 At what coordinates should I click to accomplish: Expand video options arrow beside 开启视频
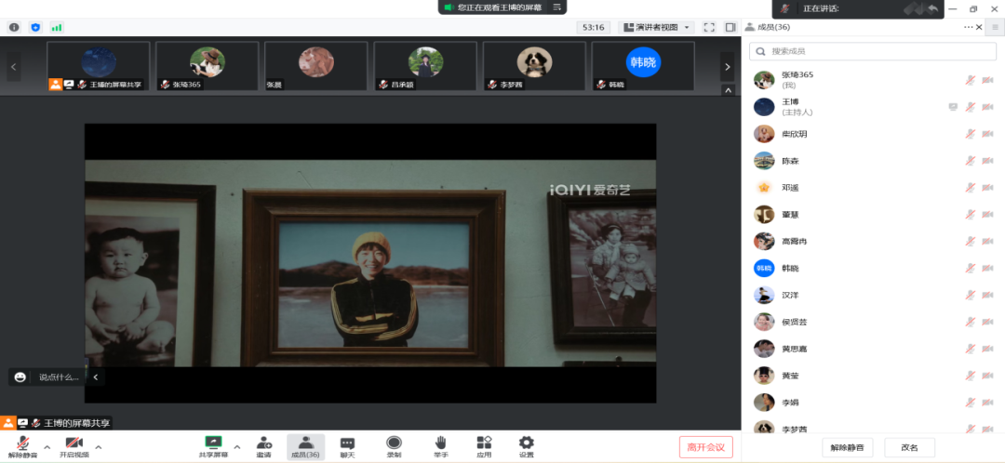pyautogui.click(x=98, y=447)
